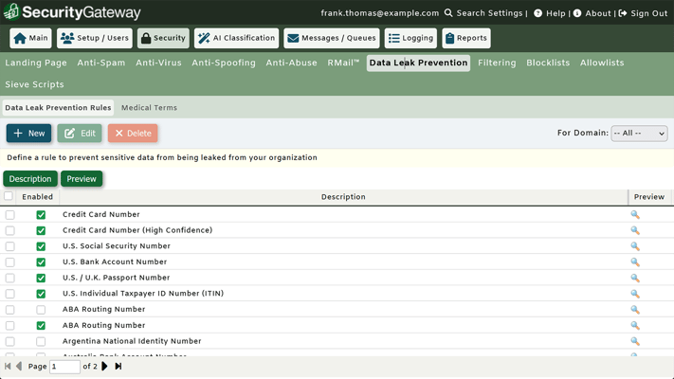Click the Page number input field

[x=64, y=367]
